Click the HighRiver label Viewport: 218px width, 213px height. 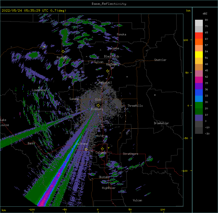109,188
